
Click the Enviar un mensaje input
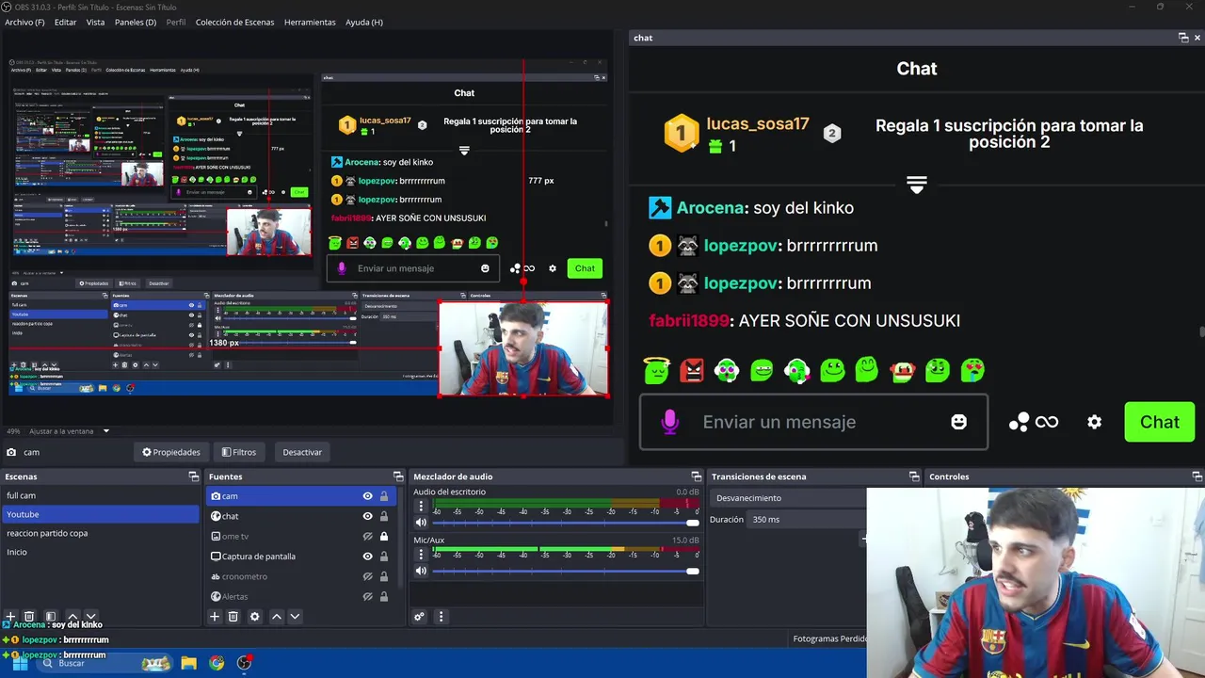click(813, 422)
